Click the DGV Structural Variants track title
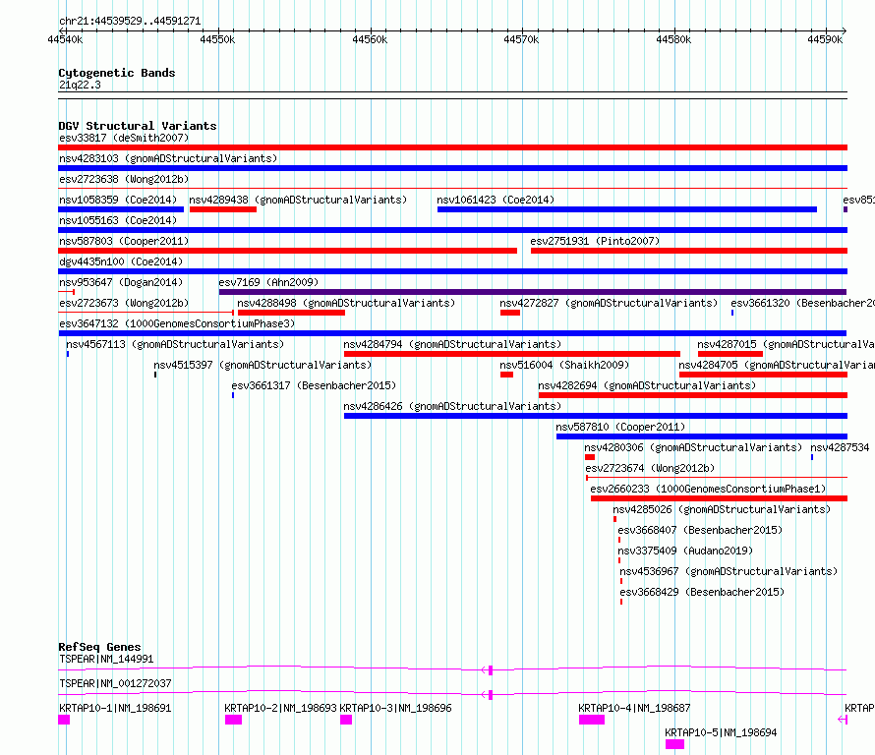The image size is (875, 755). 138,126
